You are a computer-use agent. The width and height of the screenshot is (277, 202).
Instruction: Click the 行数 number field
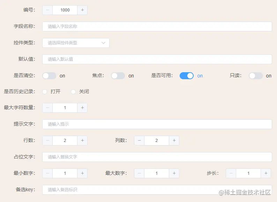pos(65,141)
